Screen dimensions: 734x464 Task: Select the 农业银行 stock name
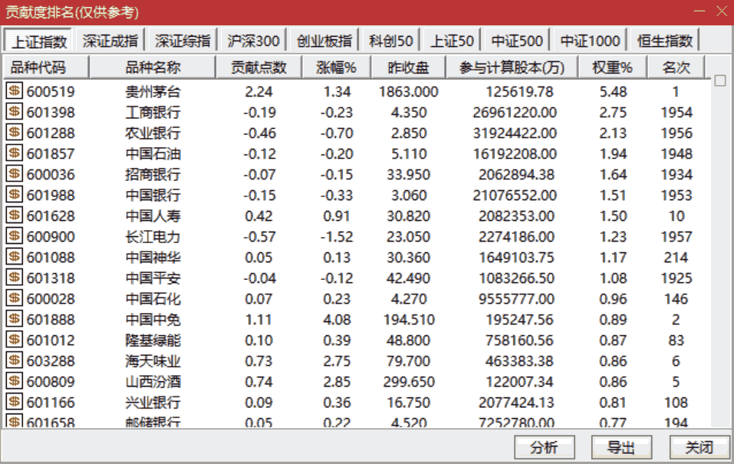(x=153, y=133)
